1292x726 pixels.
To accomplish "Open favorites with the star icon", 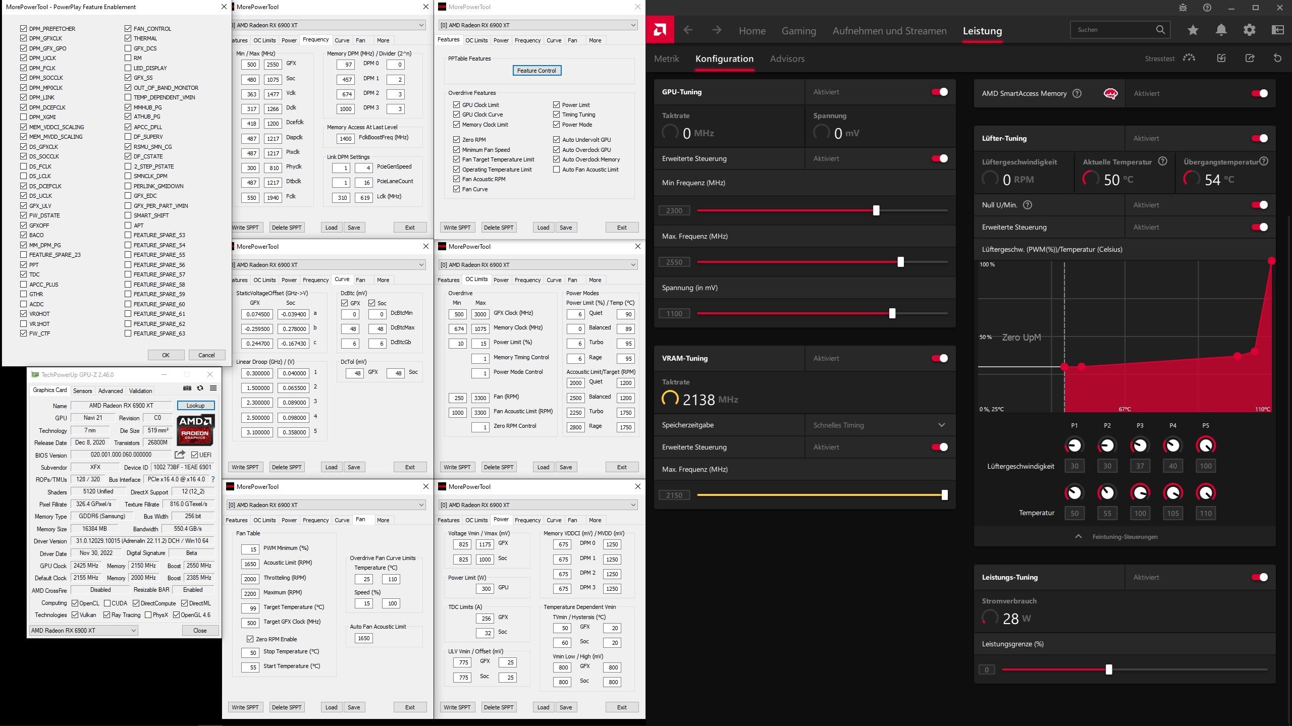I will point(1193,30).
